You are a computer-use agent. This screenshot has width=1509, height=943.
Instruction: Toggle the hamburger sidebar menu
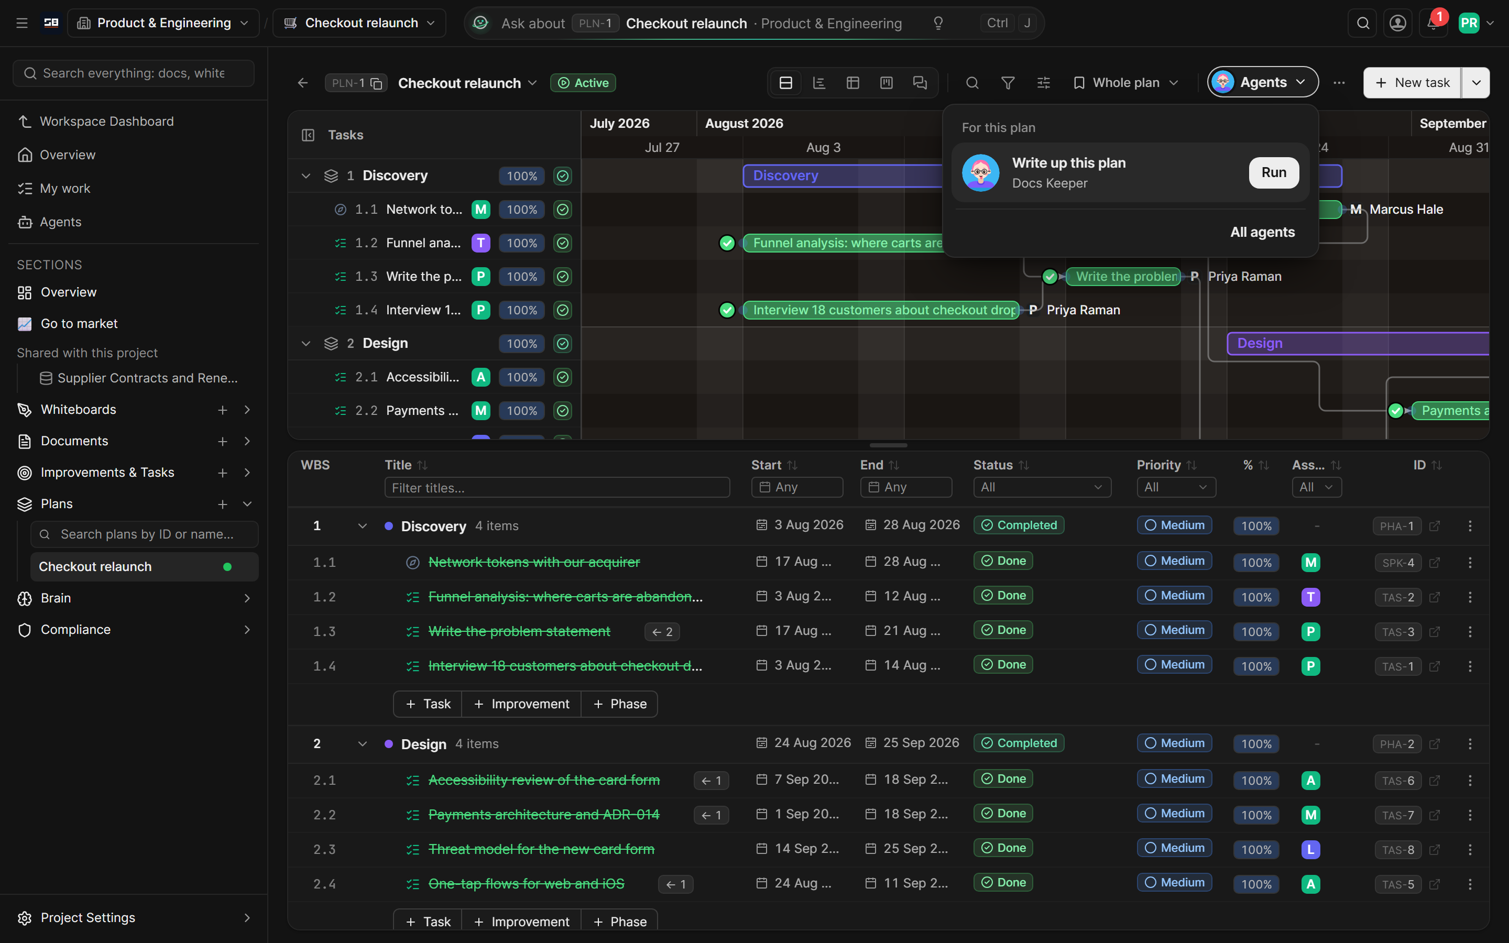coord(22,23)
